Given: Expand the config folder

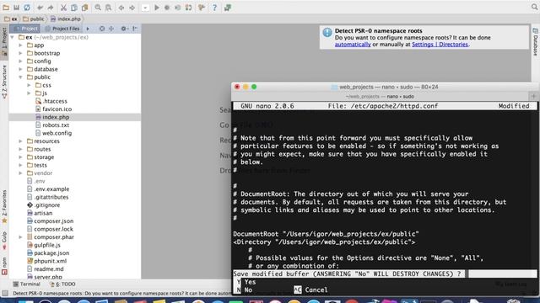Looking at the screenshot, I should [x=20, y=61].
